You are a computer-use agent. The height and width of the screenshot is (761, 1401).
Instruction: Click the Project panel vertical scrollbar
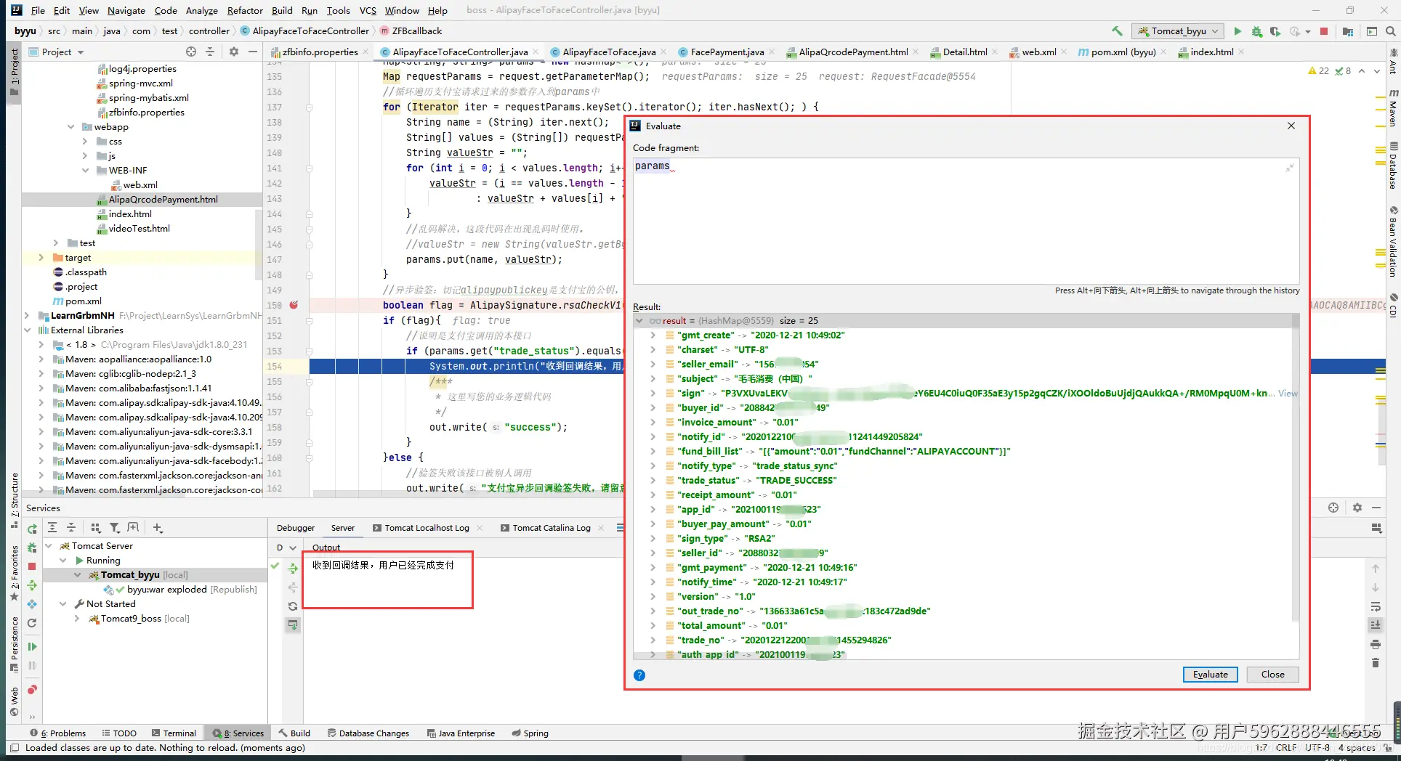click(x=258, y=244)
